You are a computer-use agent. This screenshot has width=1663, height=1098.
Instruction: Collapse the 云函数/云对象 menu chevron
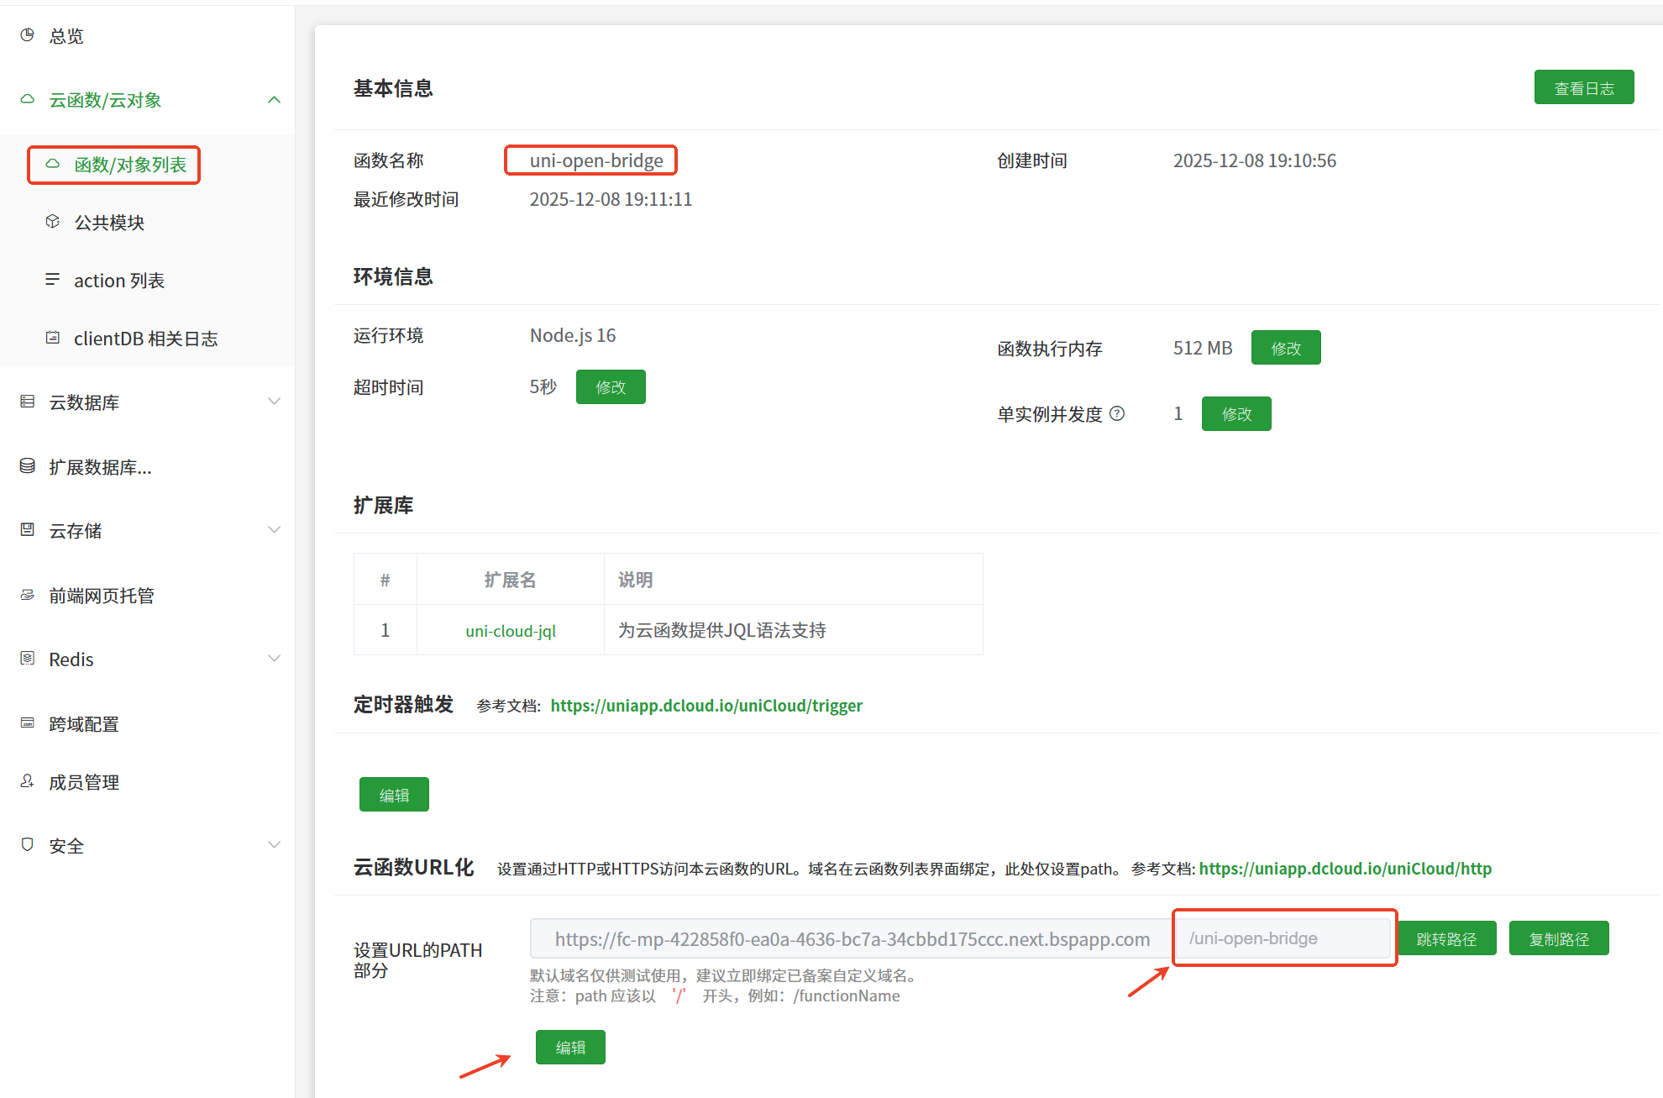(274, 100)
